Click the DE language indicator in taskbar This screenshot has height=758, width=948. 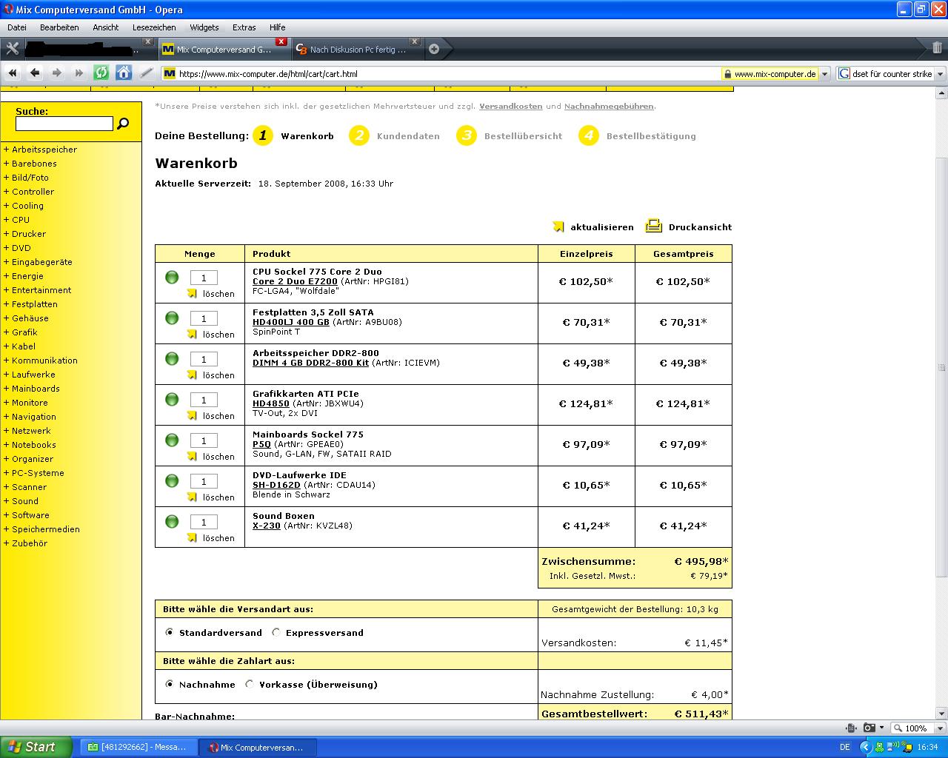click(846, 748)
